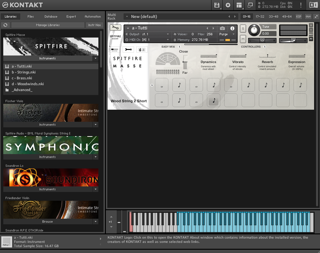Click the KONTAKT logo

[23, 5]
